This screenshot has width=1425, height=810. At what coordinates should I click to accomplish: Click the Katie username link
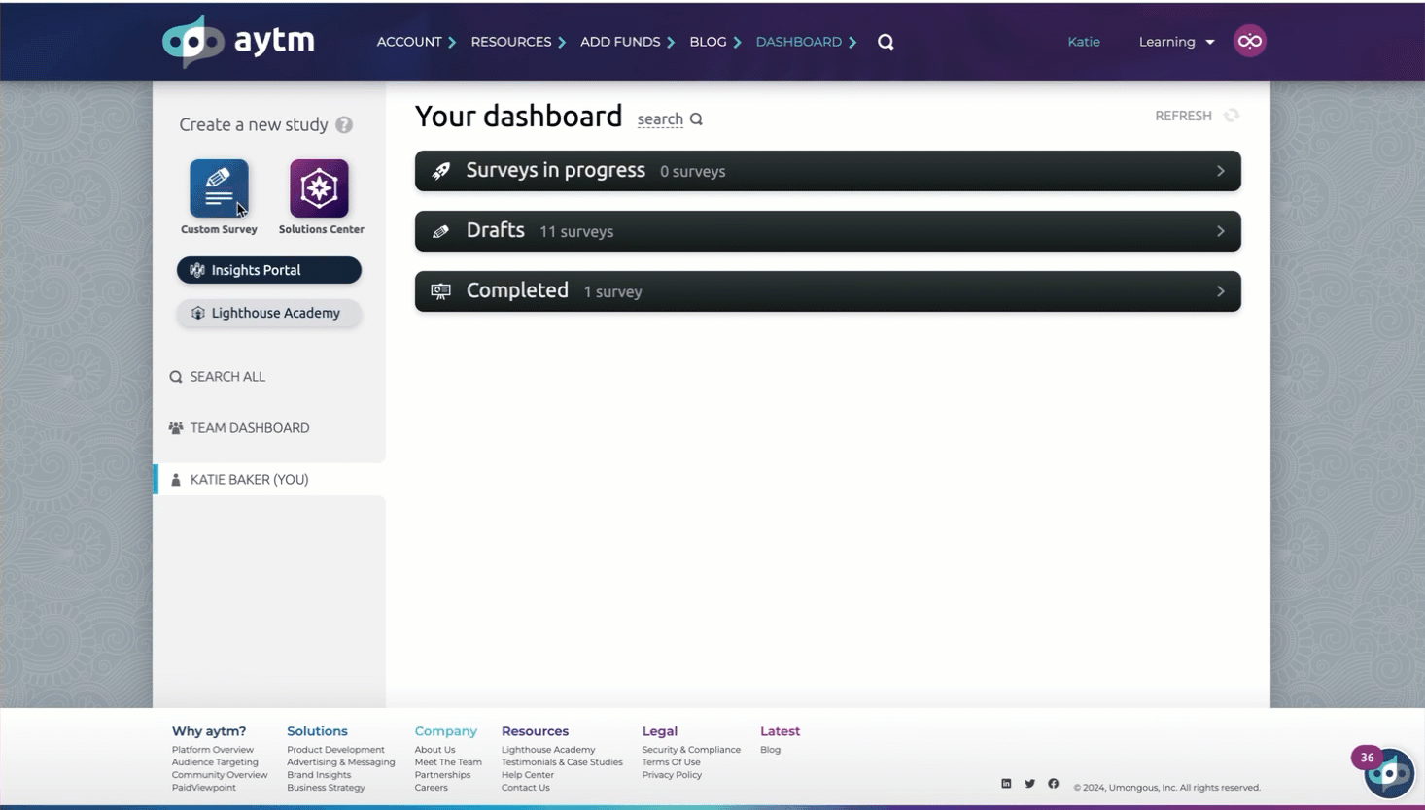[x=1084, y=42]
